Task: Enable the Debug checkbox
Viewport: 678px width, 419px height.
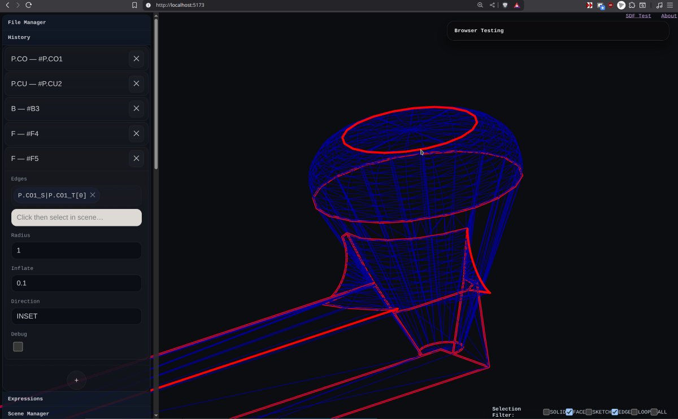Action: pos(18,347)
